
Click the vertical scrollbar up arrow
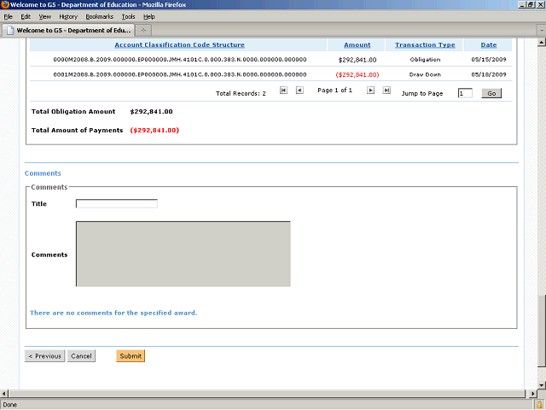pos(541,43)
